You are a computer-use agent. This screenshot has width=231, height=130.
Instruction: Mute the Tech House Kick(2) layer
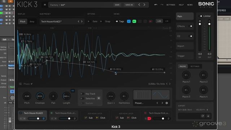click(25, 118)
